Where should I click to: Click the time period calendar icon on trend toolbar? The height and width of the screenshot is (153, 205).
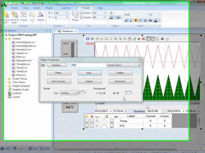tap(129, 39)
